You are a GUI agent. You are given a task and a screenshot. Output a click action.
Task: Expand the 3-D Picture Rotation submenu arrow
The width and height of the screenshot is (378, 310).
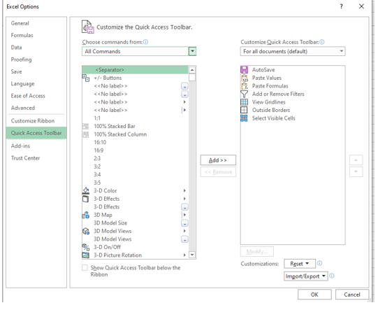click(184, 255)
